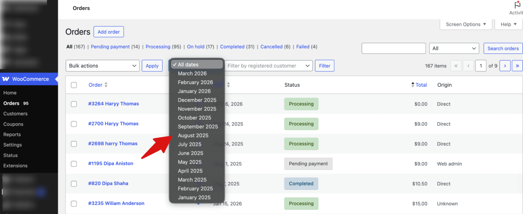Check the box for order #2700
Image resolution: width=523 pixels, height=214 pixels.
[x=74, y=124]
